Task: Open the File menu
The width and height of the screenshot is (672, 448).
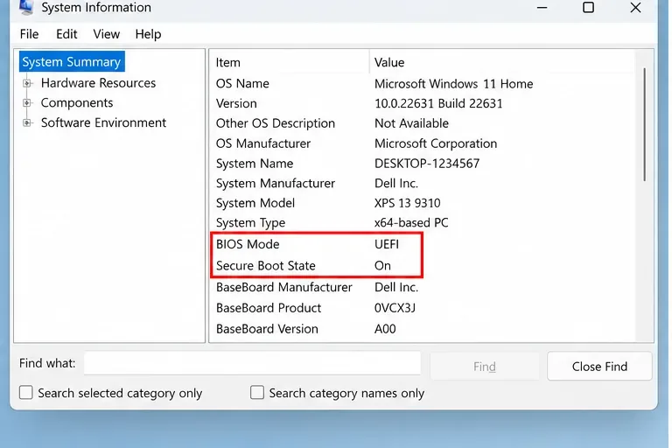Action: [29, 34]
